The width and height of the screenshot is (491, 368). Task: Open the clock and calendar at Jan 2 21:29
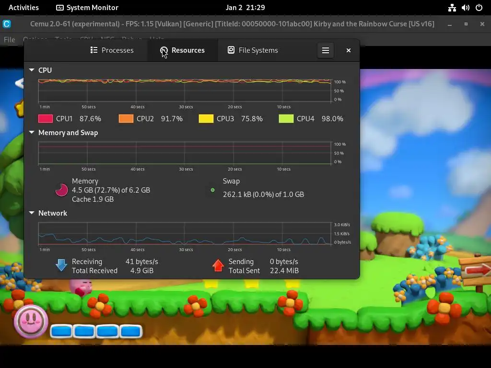pyautogui.click(x=245, y=8)
